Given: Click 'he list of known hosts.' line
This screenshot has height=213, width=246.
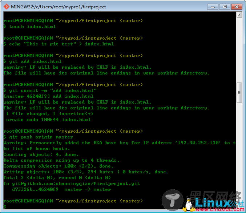Looking at the screenshot, I should pos(37,149).
